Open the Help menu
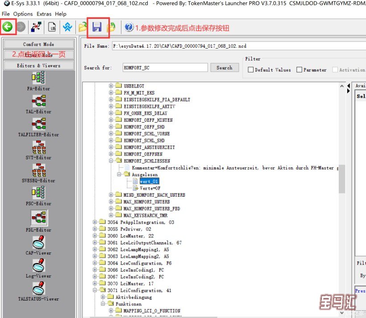Viewport: 366px width, 318px height. pyautogui.click(x=61, y=14)
